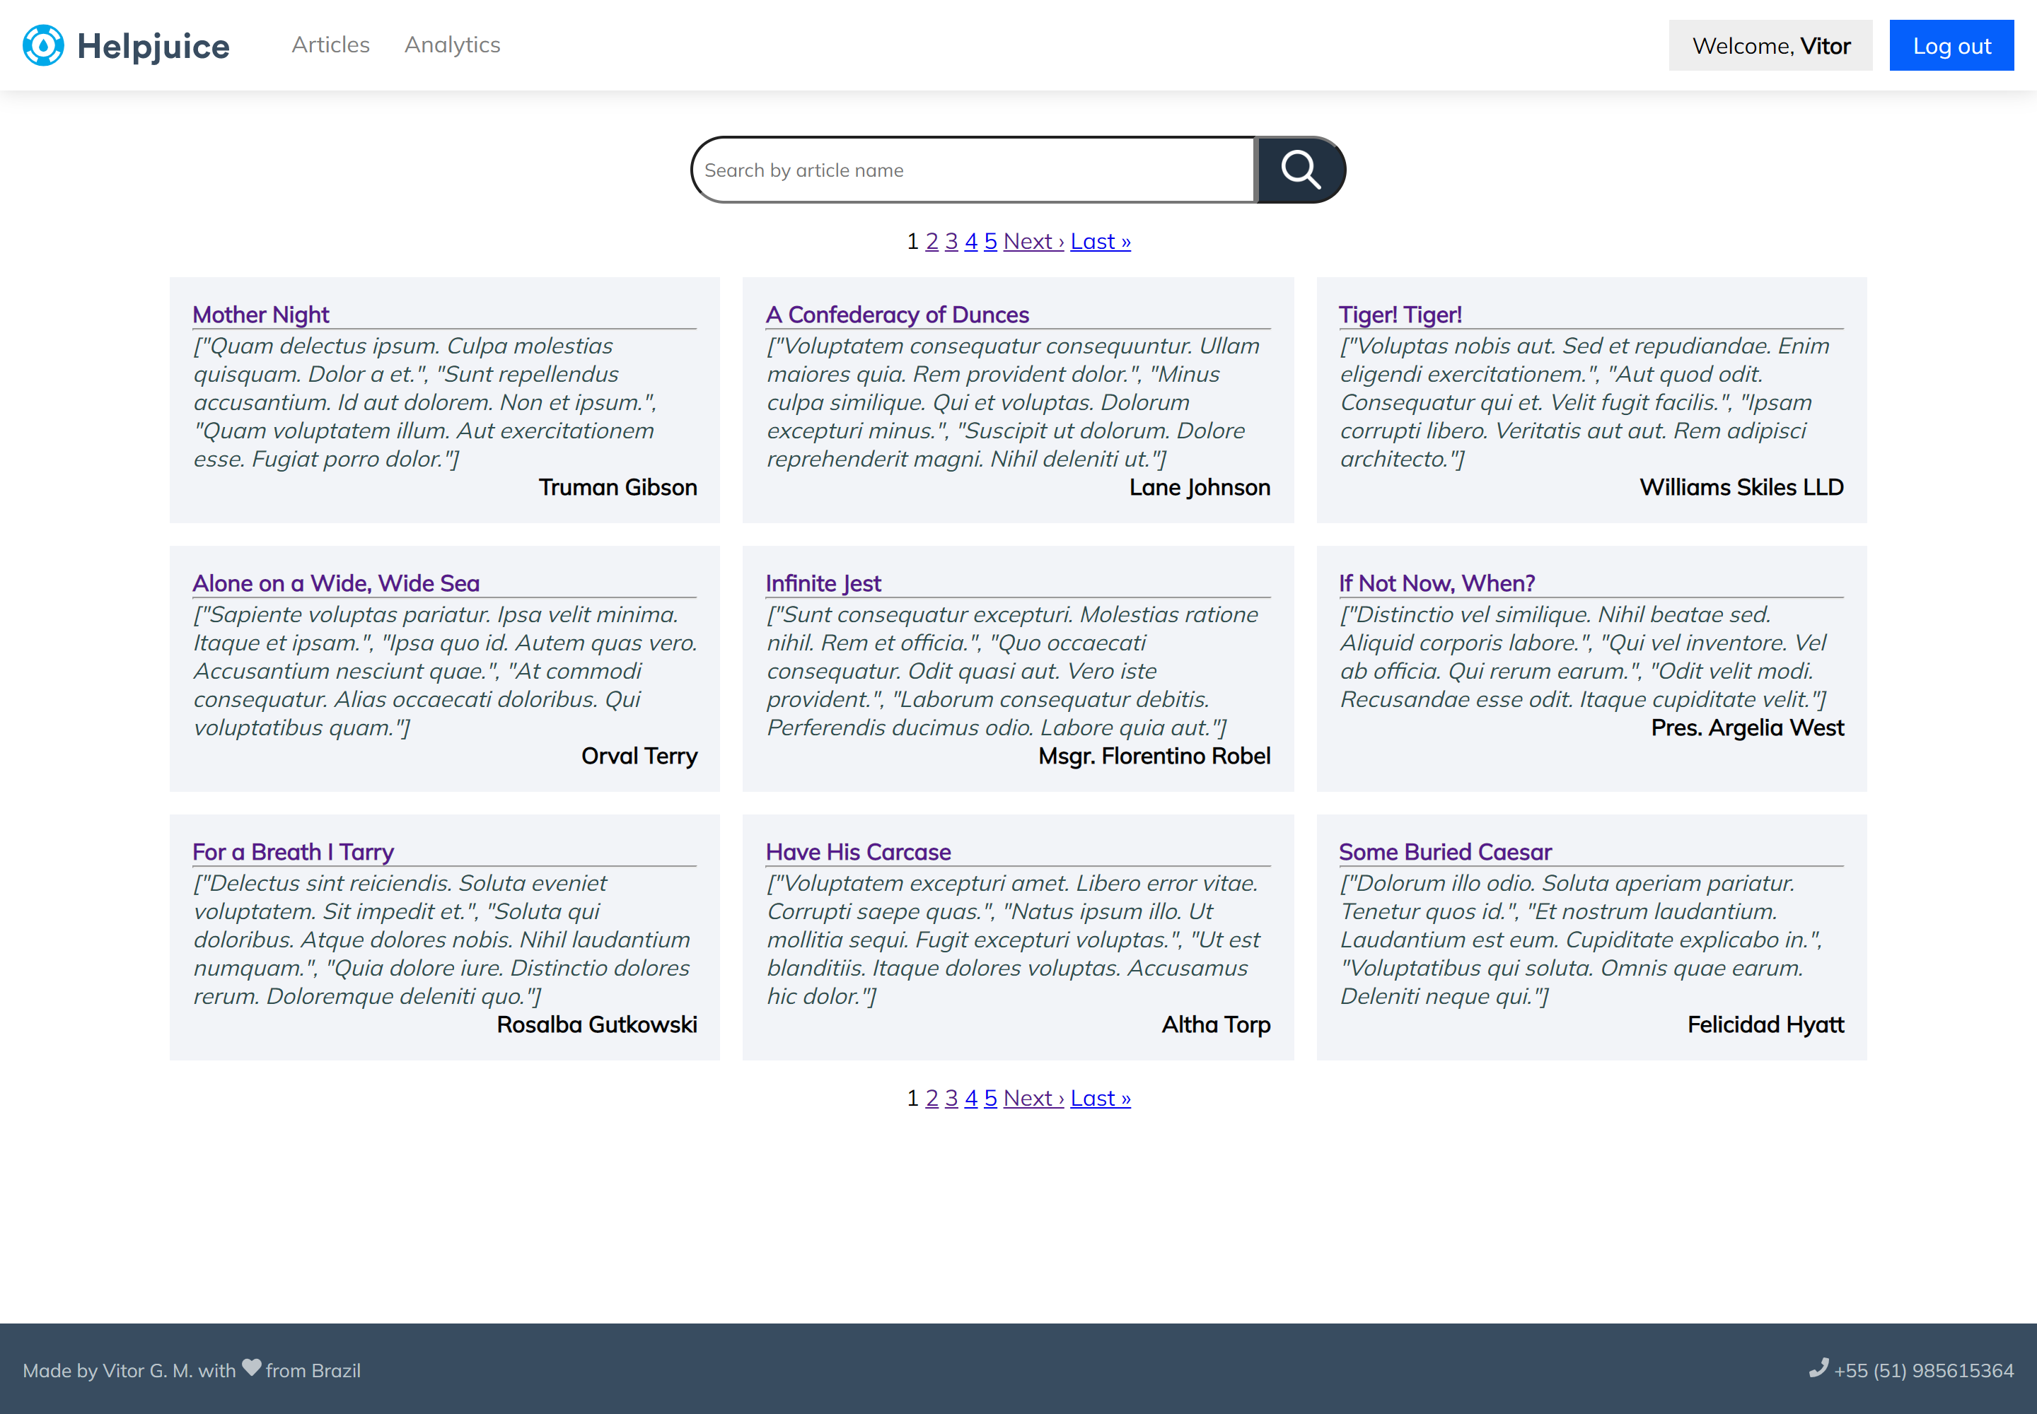
Task: Open Some Buried Caesar article
Action: point(1445,851)
